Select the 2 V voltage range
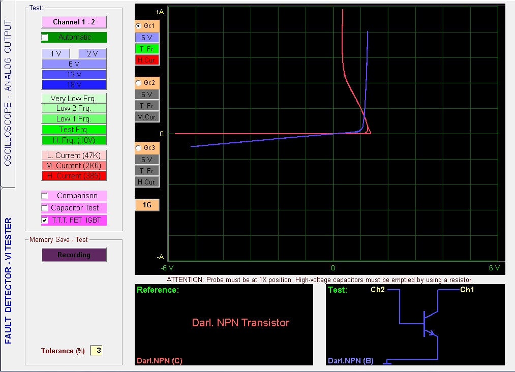Image resolution: width=515 pixels, height=372 pixels. click(92, 54)
